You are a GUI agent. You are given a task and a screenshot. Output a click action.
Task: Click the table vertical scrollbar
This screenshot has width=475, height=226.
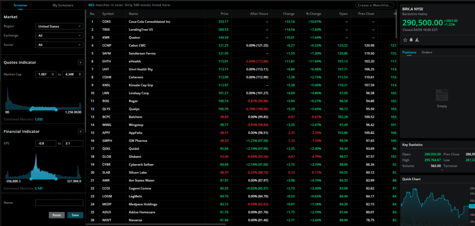click(x=395, y=24)
